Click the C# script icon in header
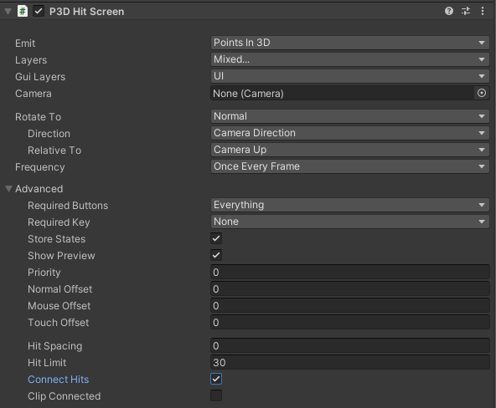Screen dimensions: 496x408 click(23, 12)
